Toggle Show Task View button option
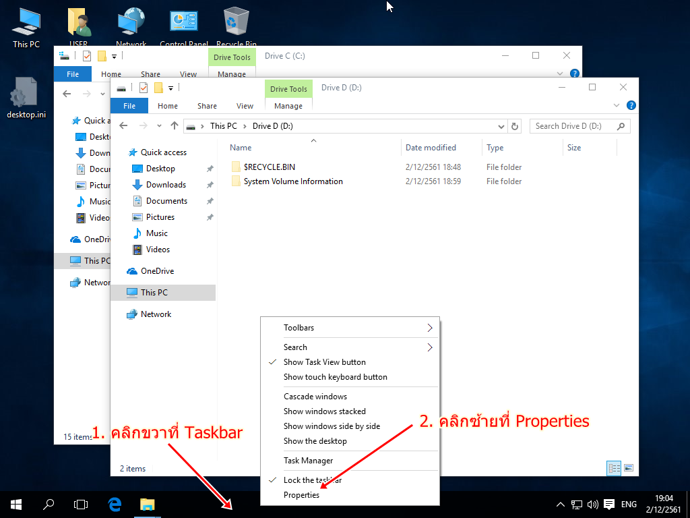Screen dimensions: 690x518 point(324,362)
